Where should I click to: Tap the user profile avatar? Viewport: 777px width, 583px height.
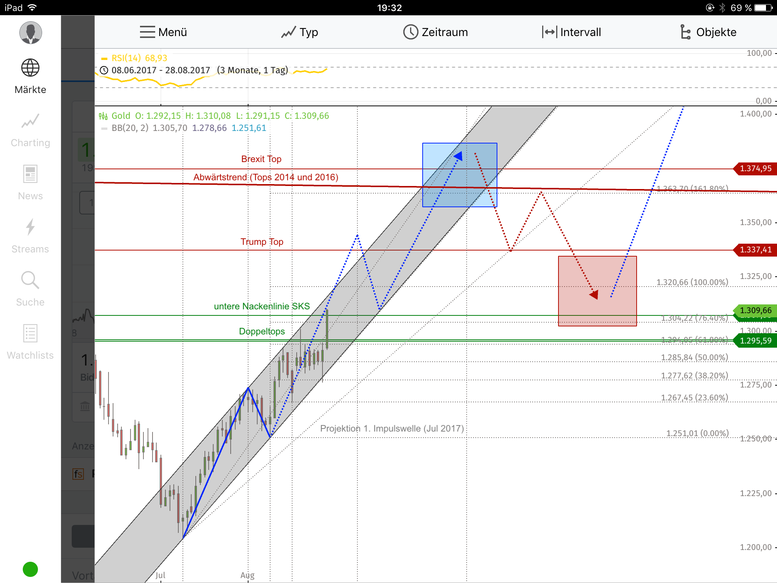(x=31, y=33)
